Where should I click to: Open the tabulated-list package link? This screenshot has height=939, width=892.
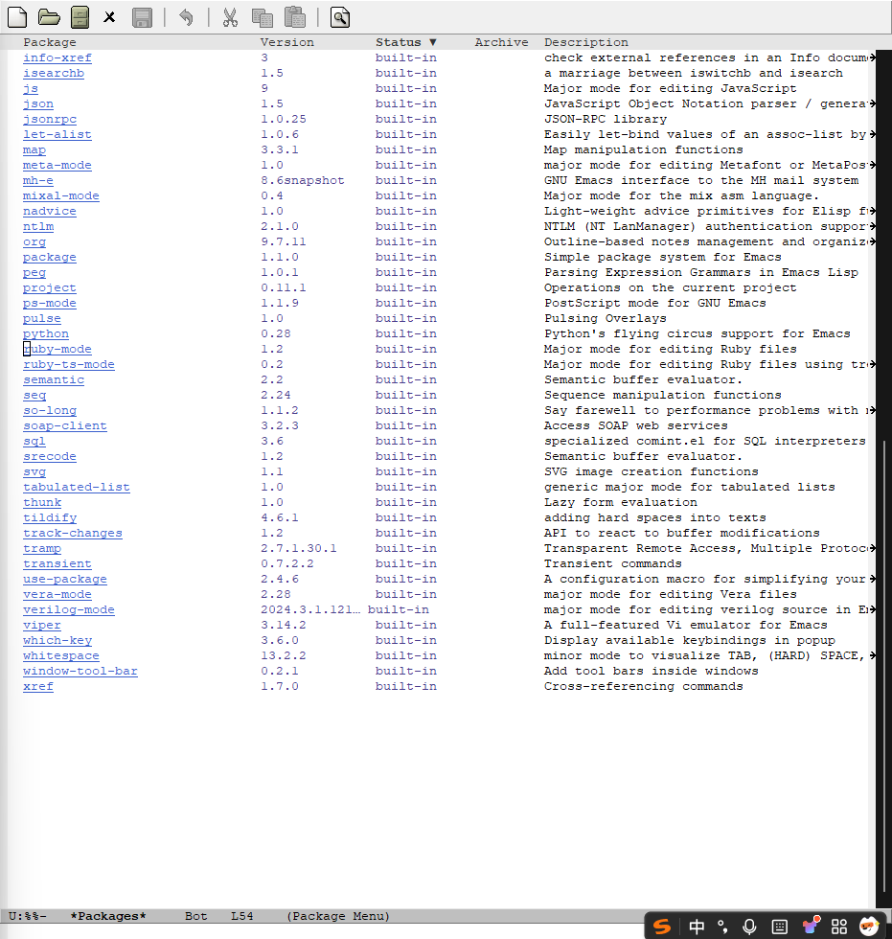pos(77,488)
